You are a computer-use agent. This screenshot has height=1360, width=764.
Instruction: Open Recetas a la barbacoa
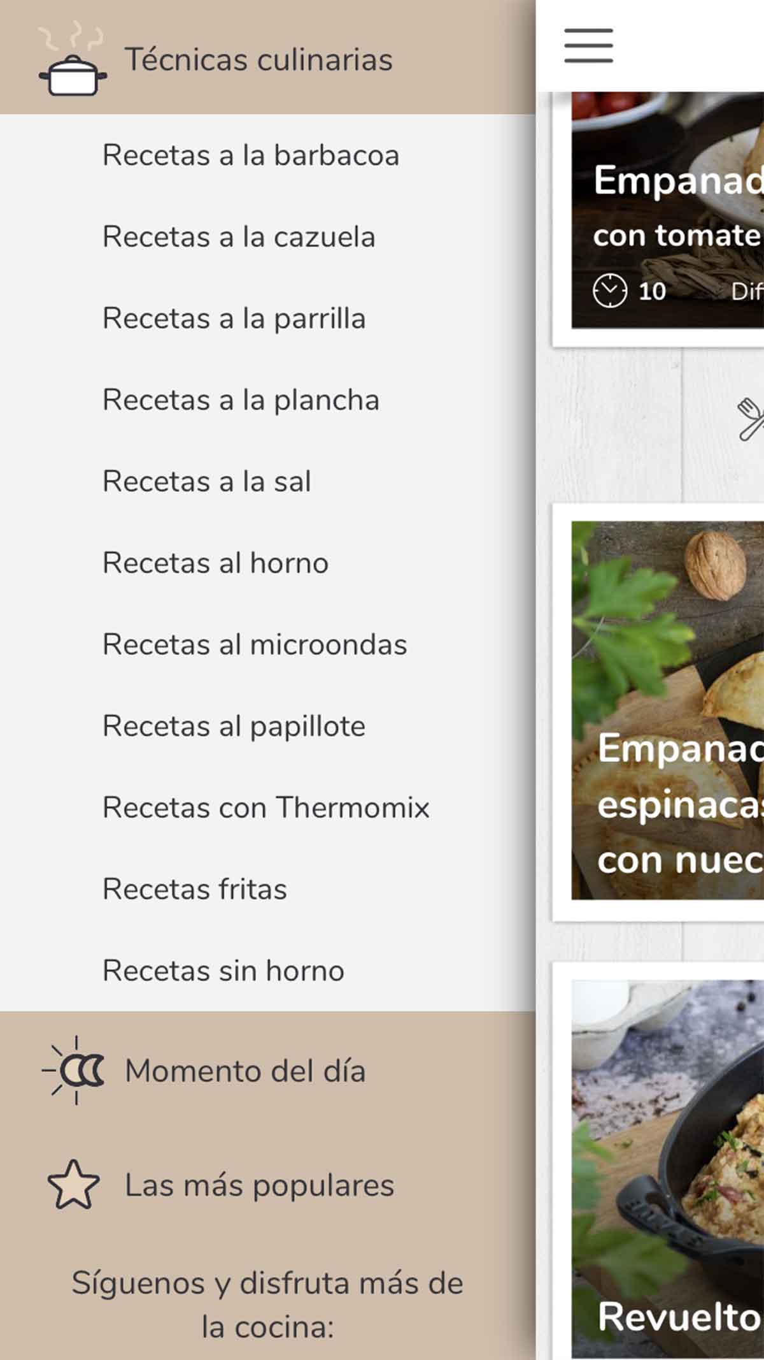[251, 156]
